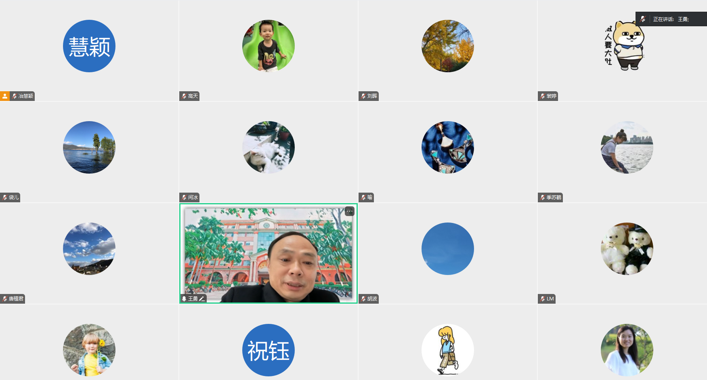Open the more options menu on 王勇's video
The image size is (707, 380).
350,211
